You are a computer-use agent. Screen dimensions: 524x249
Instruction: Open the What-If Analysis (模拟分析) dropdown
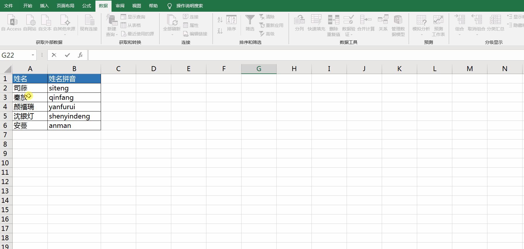click(x=421, y=35)
